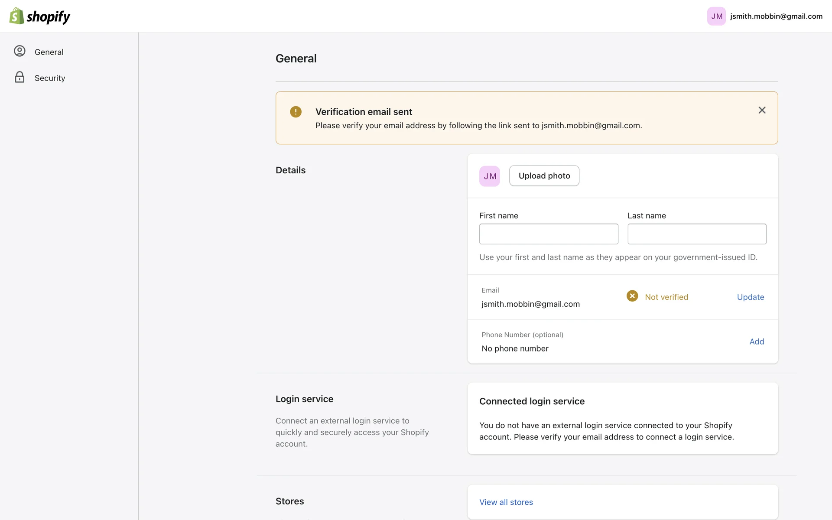
Task: Click Add to add phone number
Action: tap(757, 341)
